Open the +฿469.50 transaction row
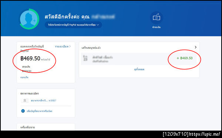Viewport: 222px width, 138px height. (139, 59)
